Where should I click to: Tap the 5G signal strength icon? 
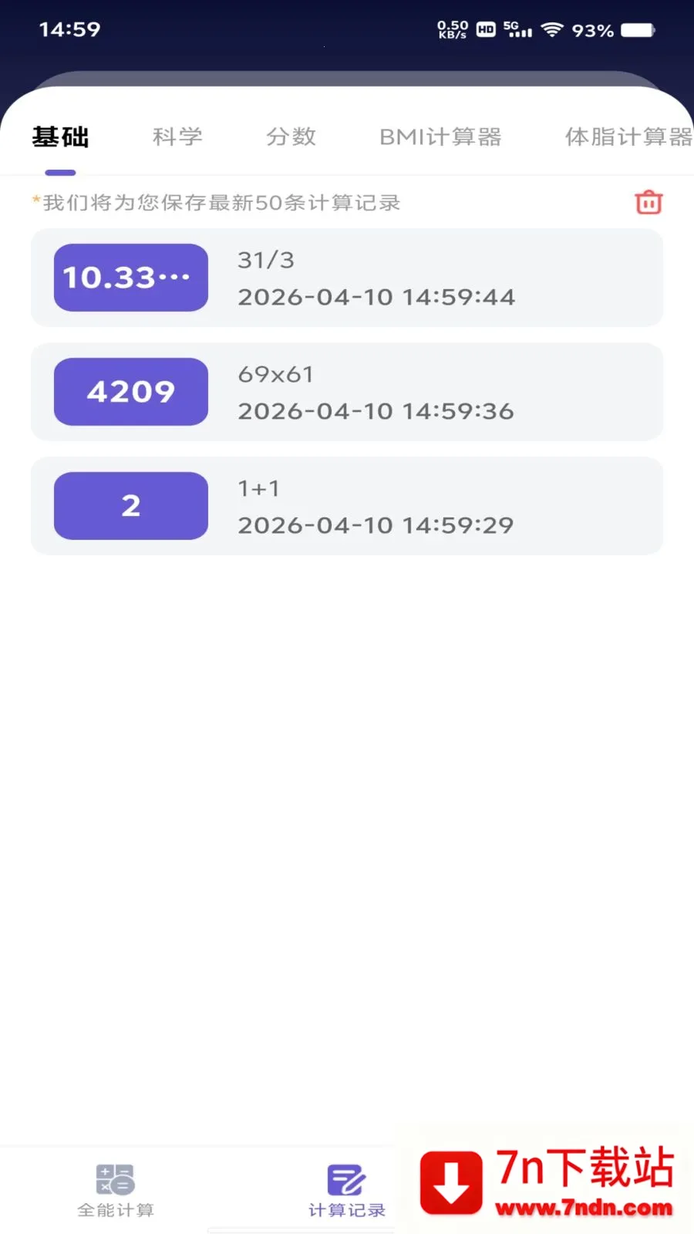click(x=517, y=30)
